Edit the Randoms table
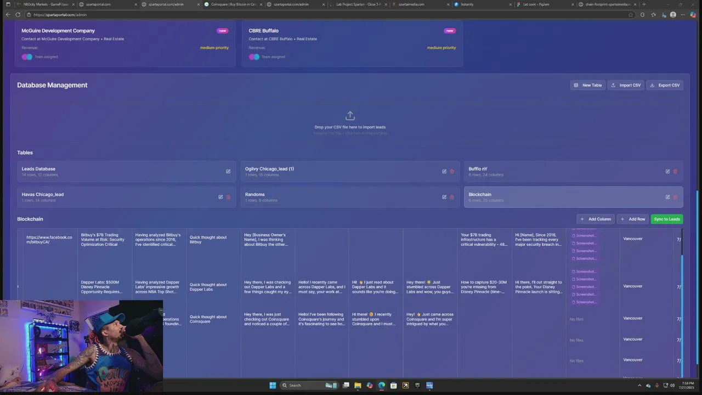 444,197
